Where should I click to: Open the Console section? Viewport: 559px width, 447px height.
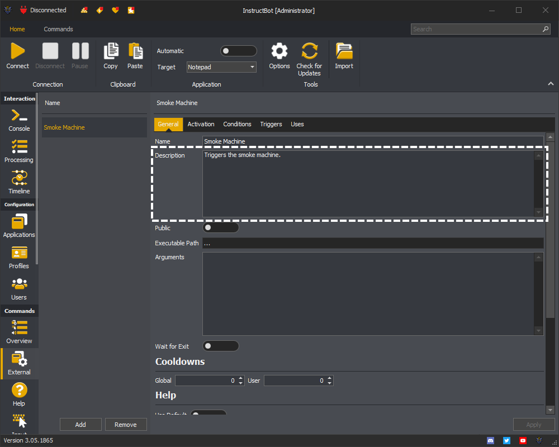coord(19,121)
